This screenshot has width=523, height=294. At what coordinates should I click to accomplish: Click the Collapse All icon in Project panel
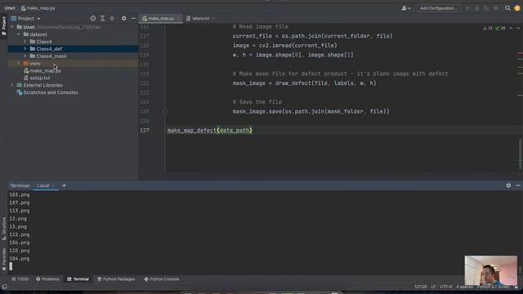112,18
